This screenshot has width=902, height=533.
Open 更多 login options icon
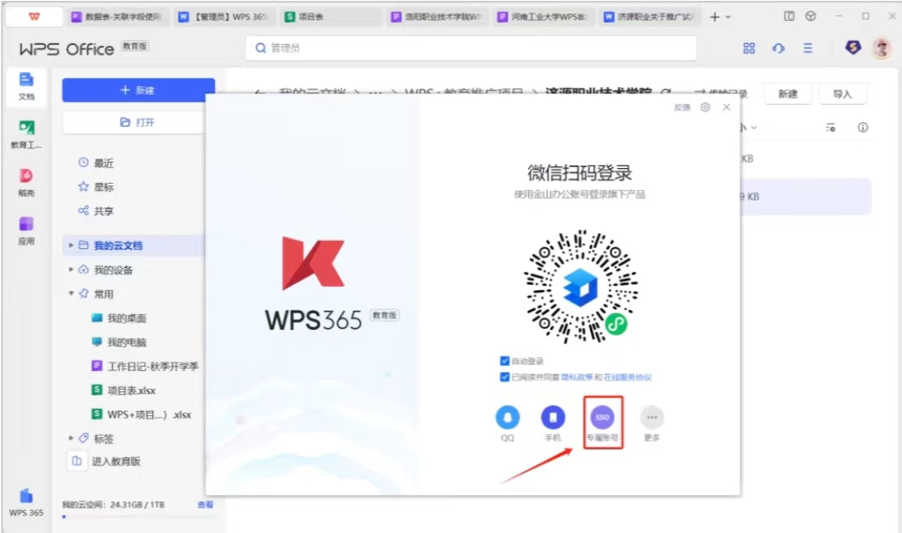pyautogui.click(x=652, y=418)
